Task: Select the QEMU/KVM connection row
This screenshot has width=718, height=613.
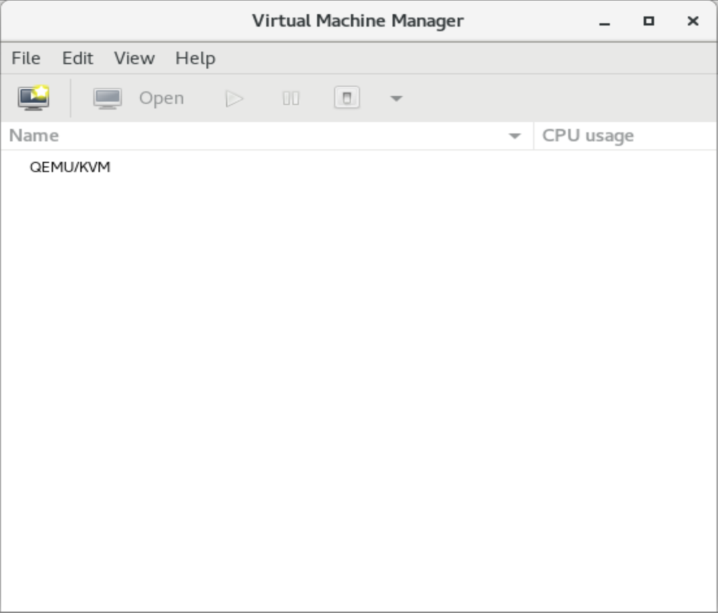Action: (359, 167)
